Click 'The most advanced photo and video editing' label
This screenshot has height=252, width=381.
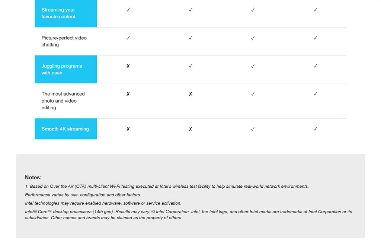63,101
